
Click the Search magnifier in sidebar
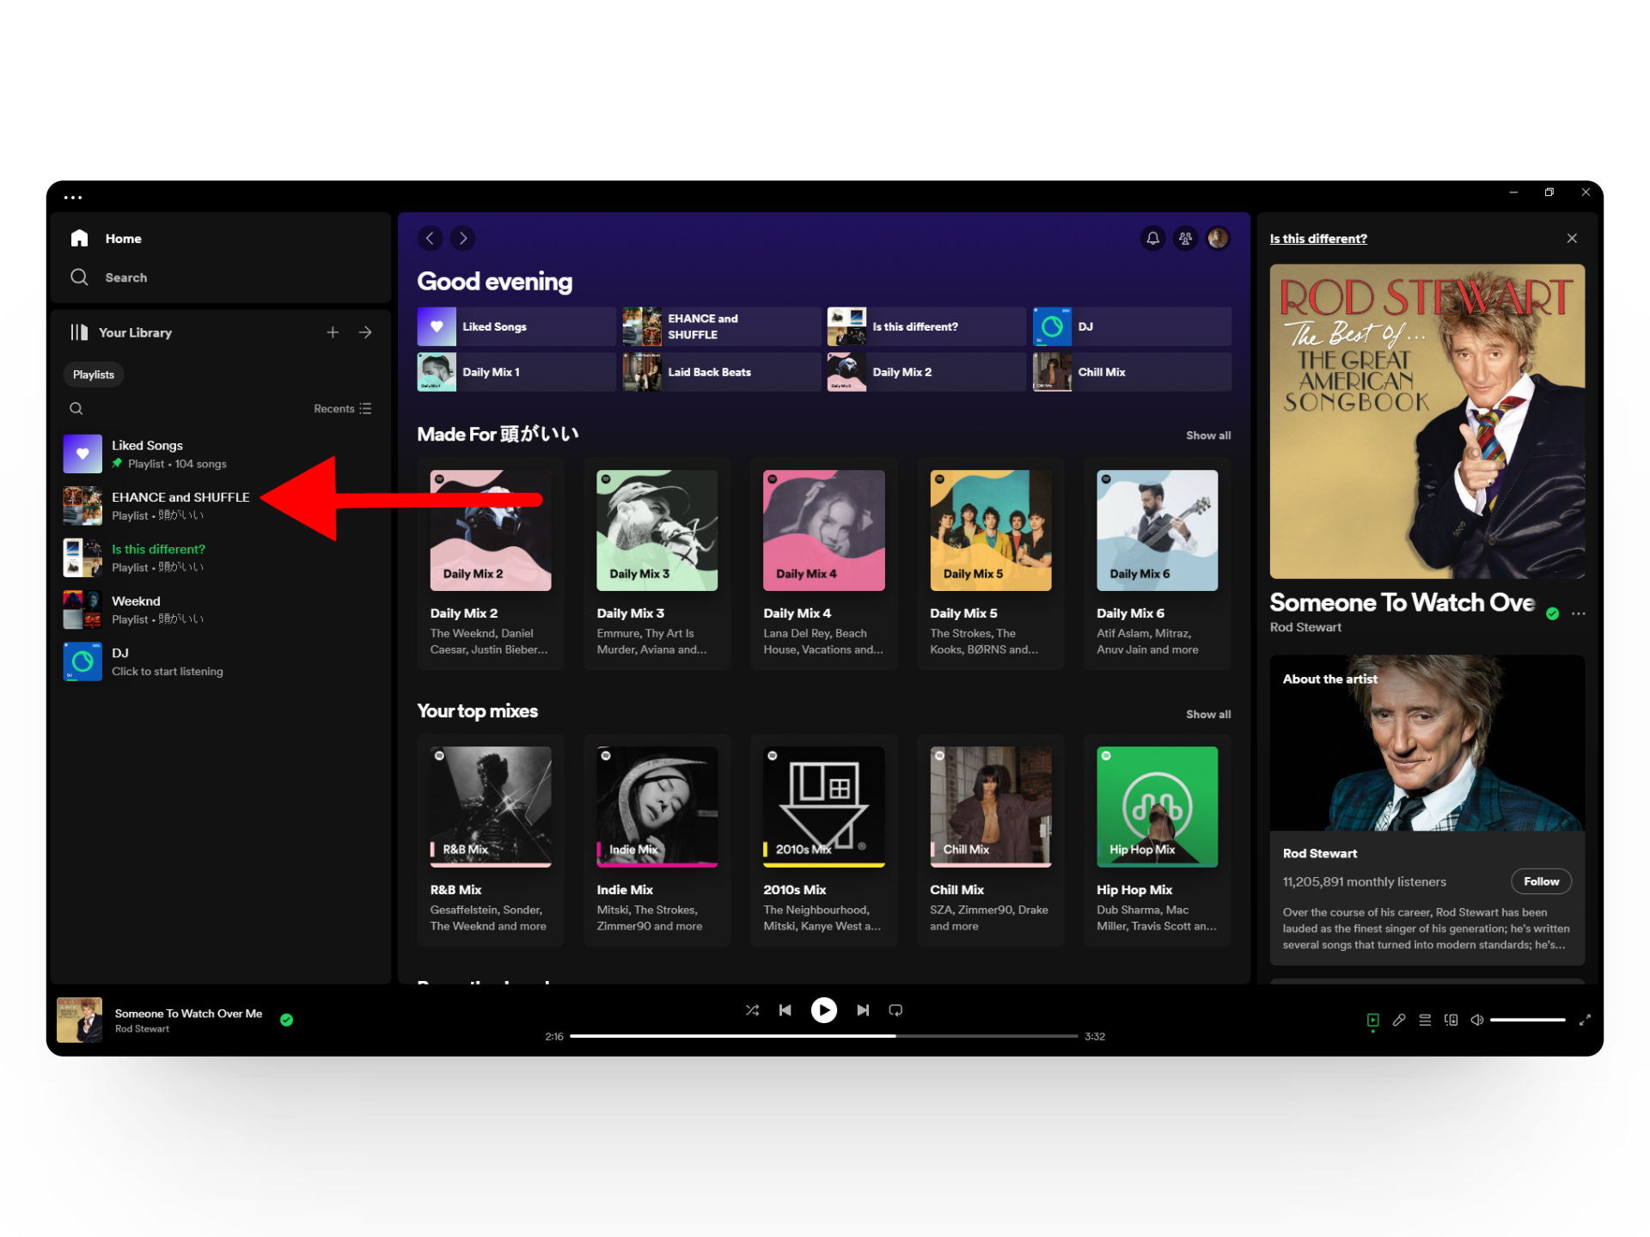(80, 277)
